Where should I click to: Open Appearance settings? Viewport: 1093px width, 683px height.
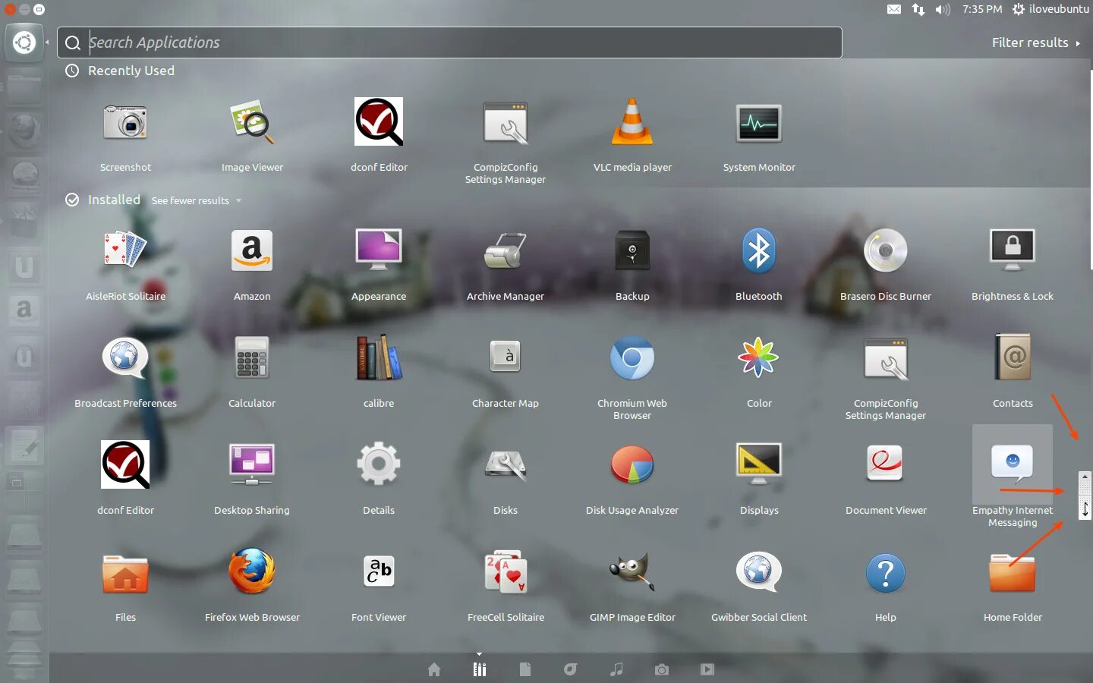tap(379, 250)
